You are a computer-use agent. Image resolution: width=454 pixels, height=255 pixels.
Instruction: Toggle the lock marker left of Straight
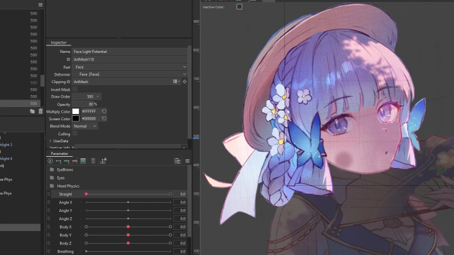[x=49, y=195]
